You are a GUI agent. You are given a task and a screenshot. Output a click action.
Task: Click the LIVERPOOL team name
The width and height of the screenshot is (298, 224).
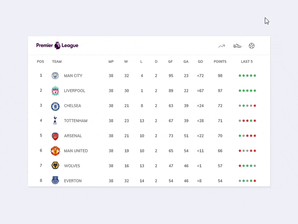coord(75,90)
